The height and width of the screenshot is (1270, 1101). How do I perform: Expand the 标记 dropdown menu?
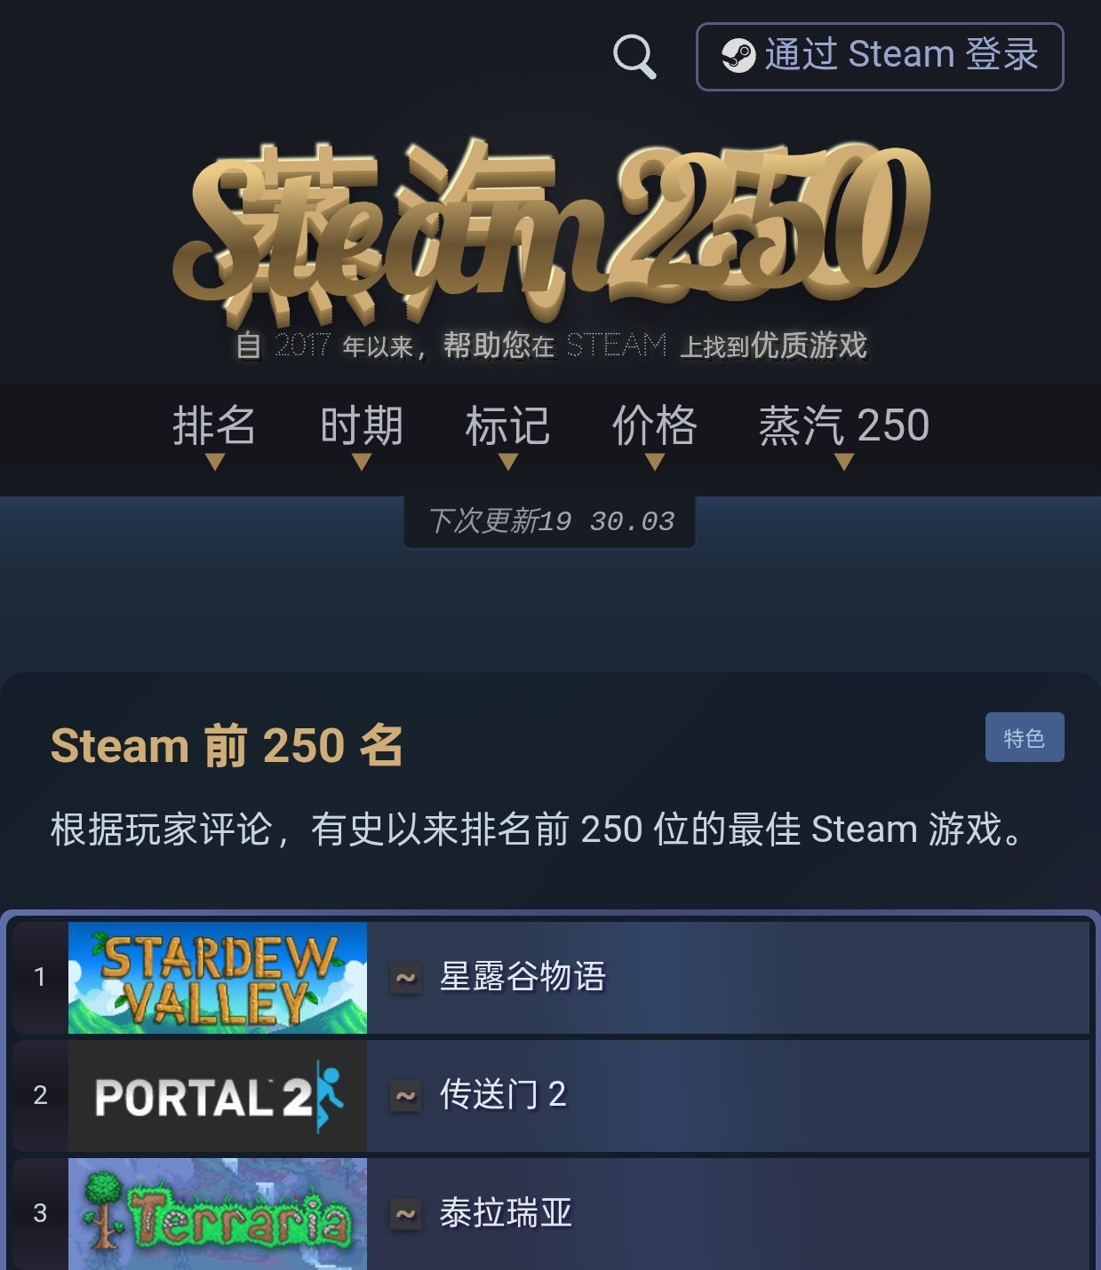click(x=507, y=434)
